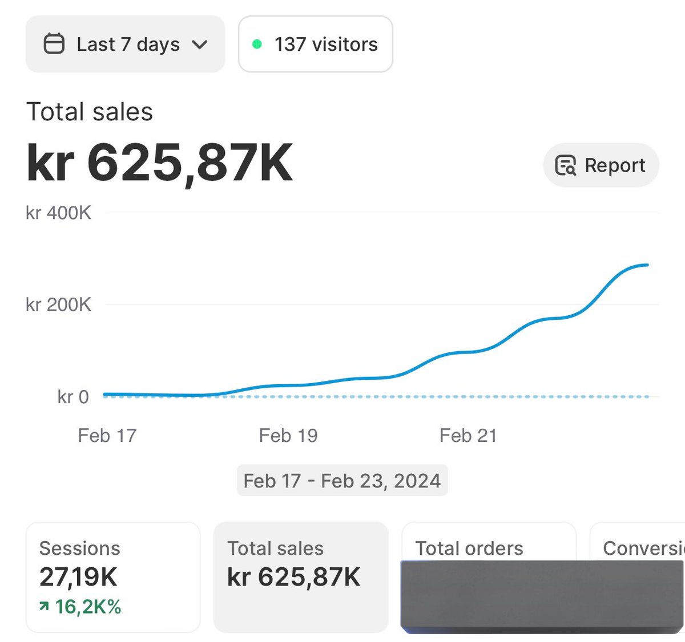Screen dimensions: 685x642
Task: Switch to the Sessions metric card
Action: 112,576
